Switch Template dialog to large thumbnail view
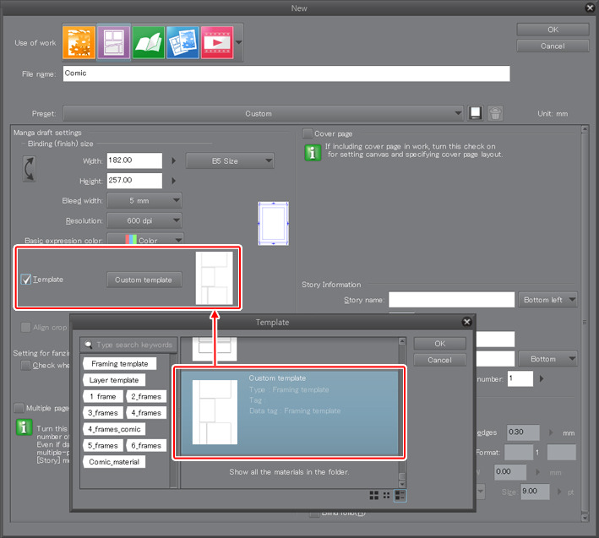Screen dimensions: 599x538 (374, 495)
